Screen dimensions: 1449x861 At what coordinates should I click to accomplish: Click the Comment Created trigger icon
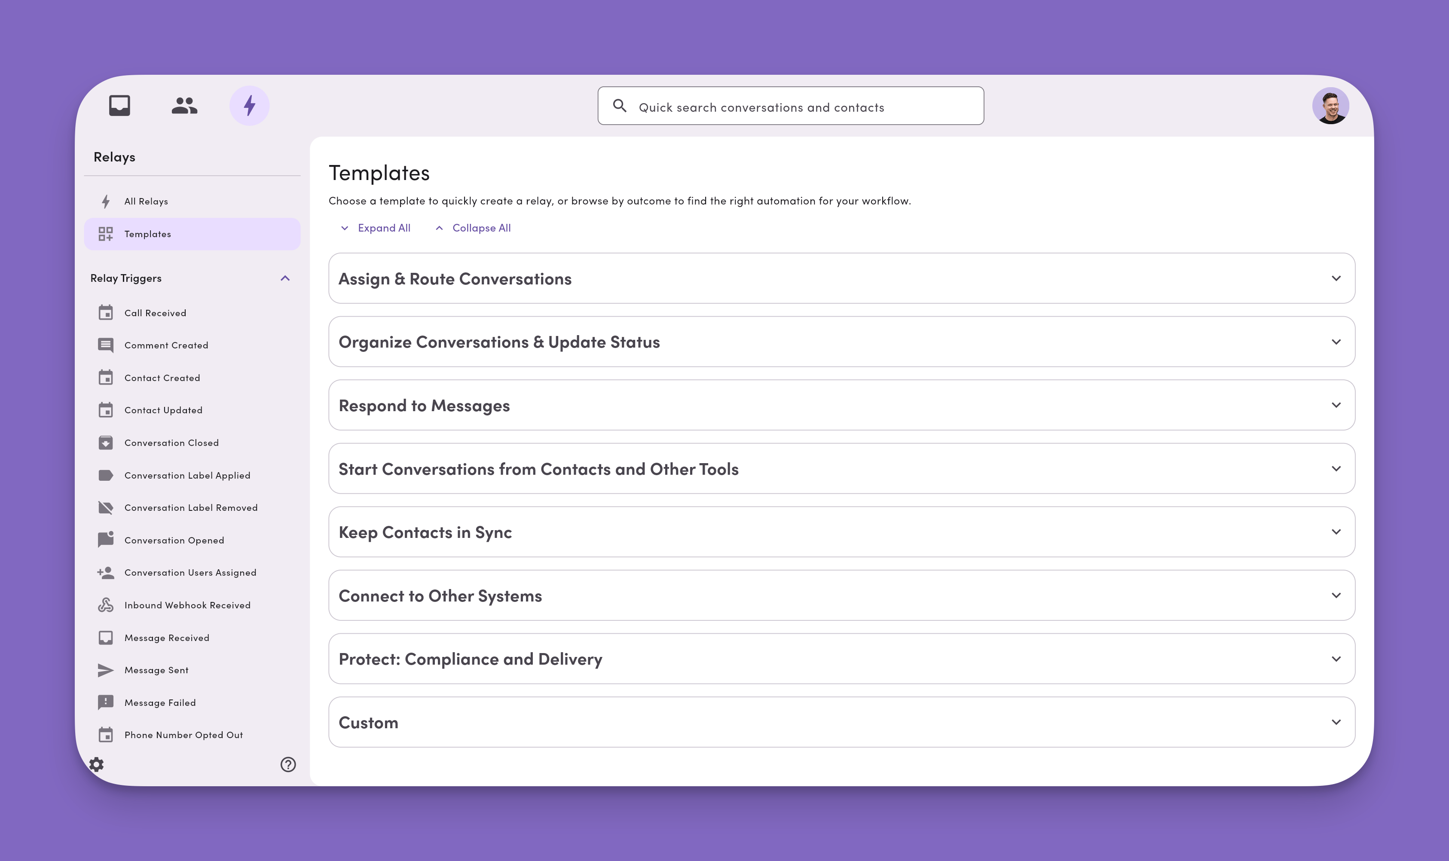point(106,345)
